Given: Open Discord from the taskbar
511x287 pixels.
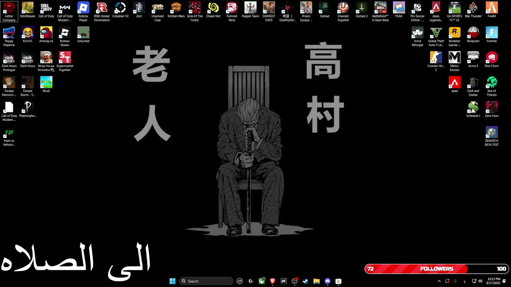Looking at the screenshot, I should point(327,281).
